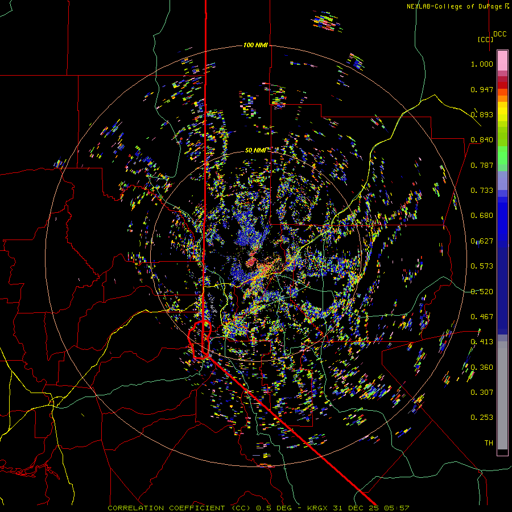Click the 0.893 scale value

482,114
